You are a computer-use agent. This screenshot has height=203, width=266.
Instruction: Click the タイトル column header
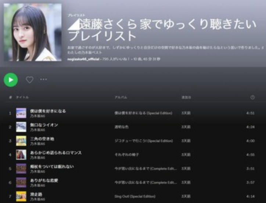tap(22, 97)
